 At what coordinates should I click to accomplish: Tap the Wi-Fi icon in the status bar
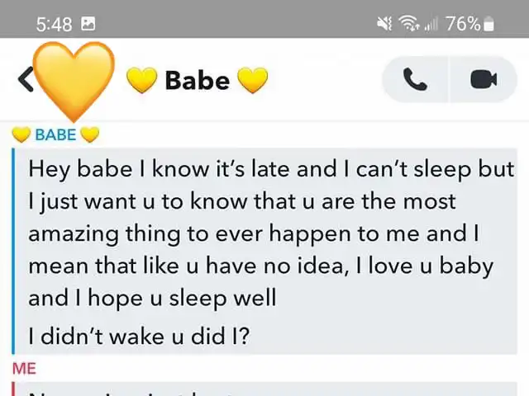pyautogui.click(x=409, y=24)
